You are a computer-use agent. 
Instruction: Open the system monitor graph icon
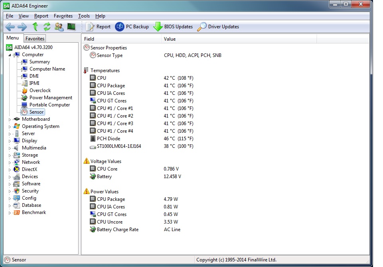pyautogui.click(x=71, y=27)
